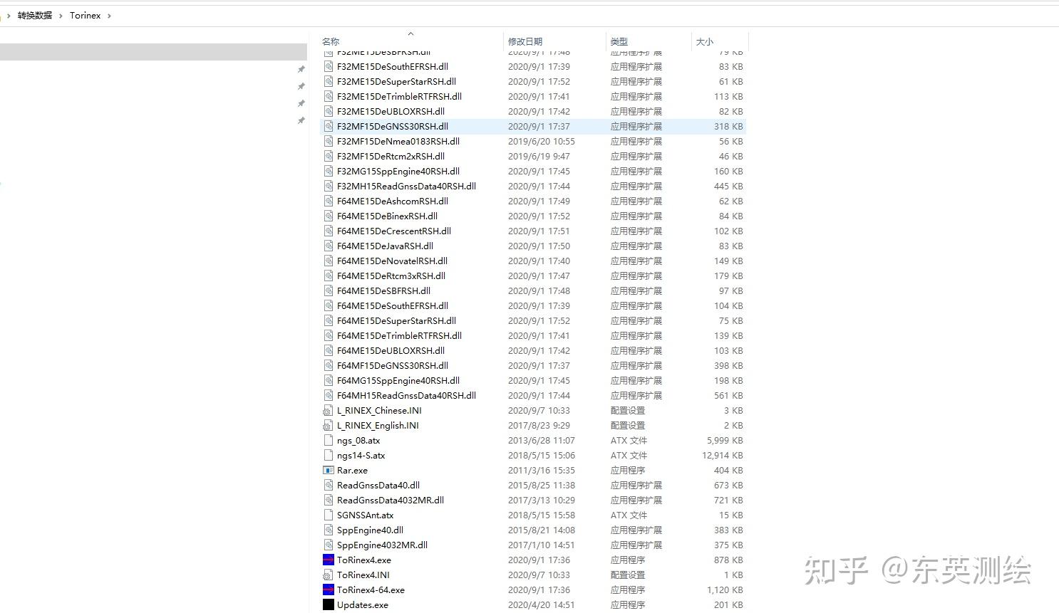Click the size value 561 KB
The width and height of the screenshot is (1059, 613).
(x=728, y=395)
